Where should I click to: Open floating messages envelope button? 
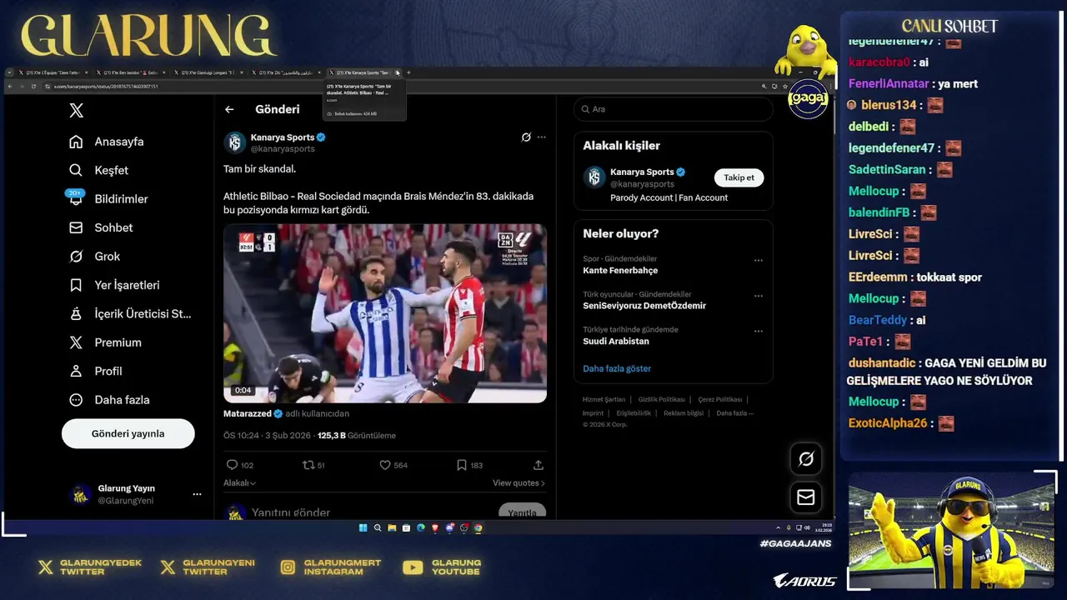tap(806, 497)
